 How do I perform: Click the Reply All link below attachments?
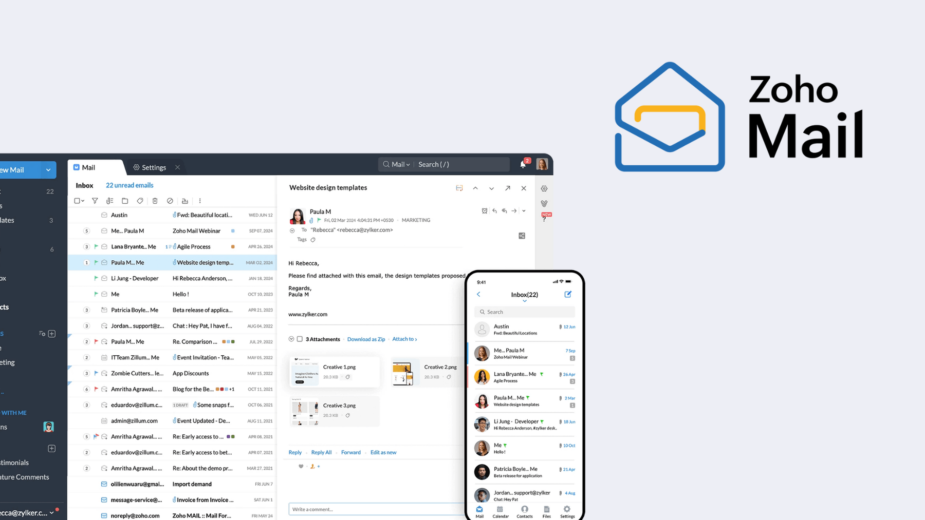pyautogui.click(x=321, y=452)
